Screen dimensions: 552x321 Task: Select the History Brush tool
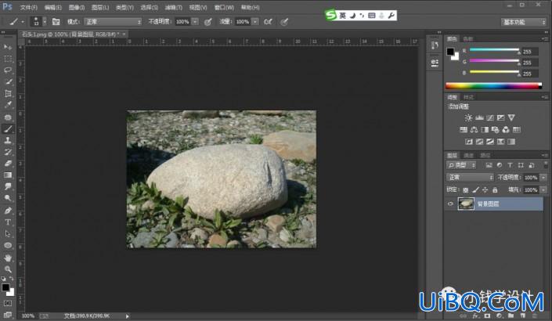(8, 152)
